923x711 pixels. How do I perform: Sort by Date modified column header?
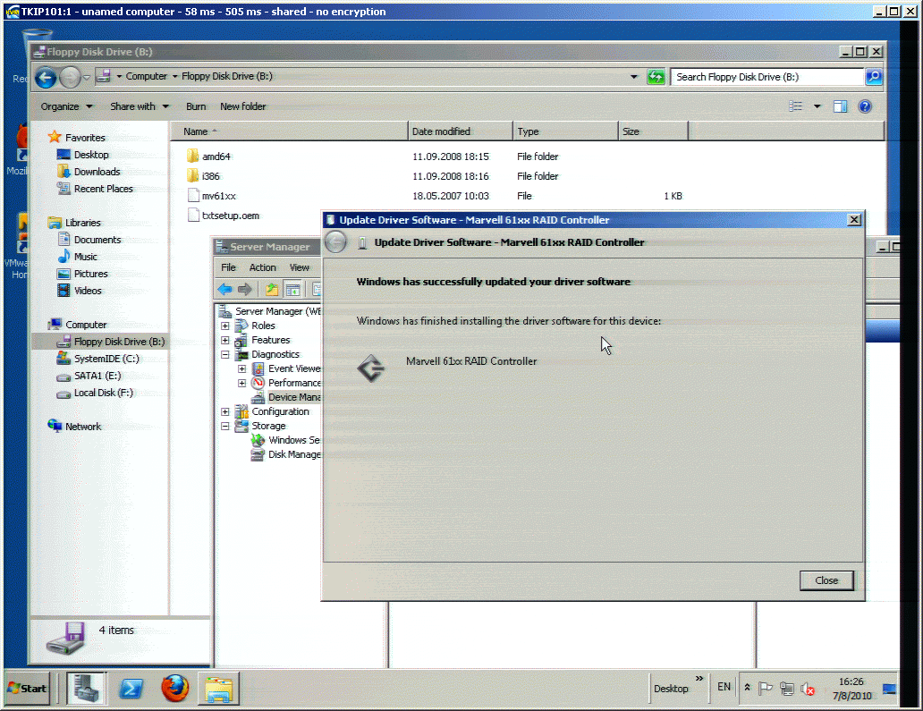pos(461,131)
